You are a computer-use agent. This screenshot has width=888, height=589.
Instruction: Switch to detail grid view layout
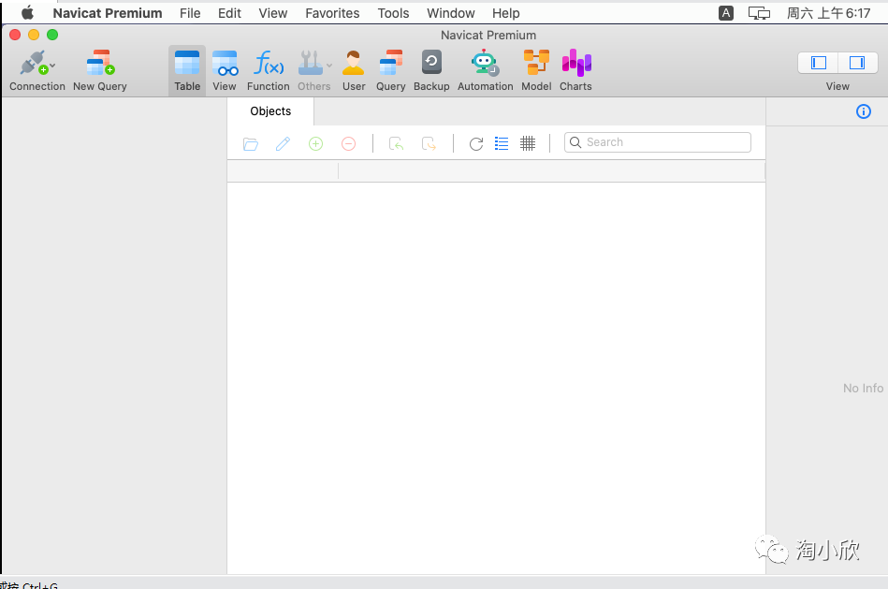[528, 143]
